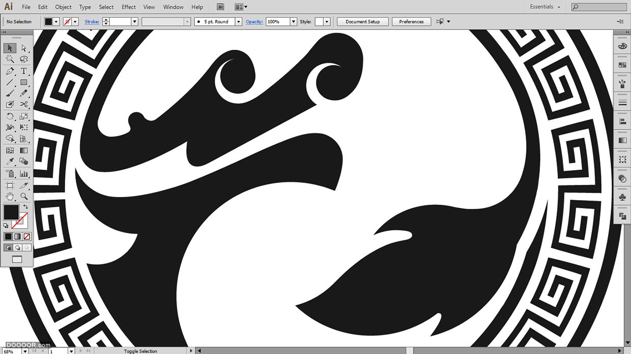Screen dimensions: 631x354
Task: Set paint mode to Color
Action: 8,237
